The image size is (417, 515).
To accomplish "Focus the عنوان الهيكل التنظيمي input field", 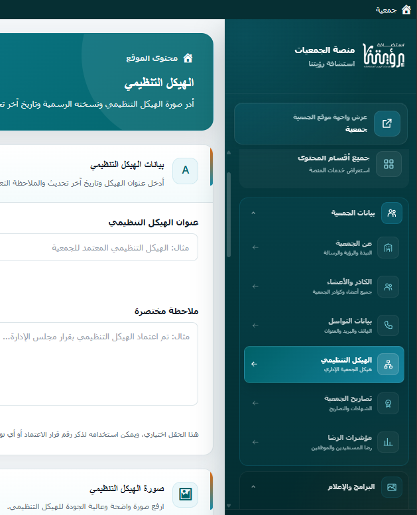I will 99,247.
